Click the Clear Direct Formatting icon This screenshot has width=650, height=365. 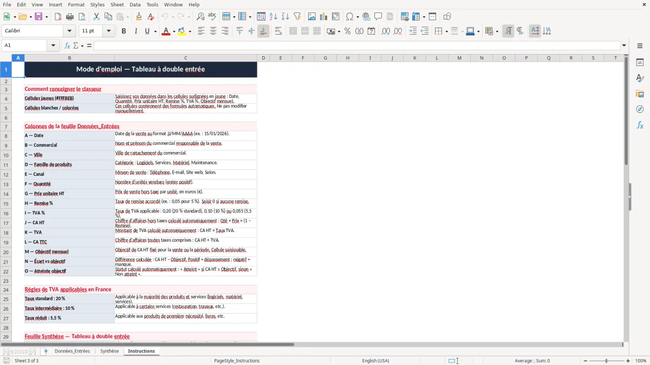(x=151, y=17)
